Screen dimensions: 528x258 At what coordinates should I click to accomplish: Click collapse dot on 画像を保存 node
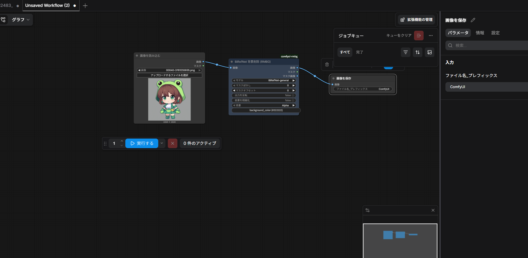pyautogui.click(x=334, y=79)
